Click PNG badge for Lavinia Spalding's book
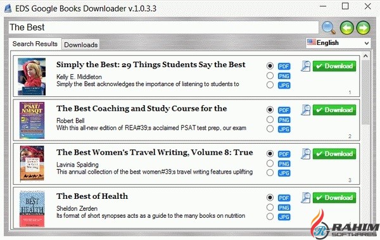Screen dimensions: 380x240 pyautogui.click(x=284, y=163)
